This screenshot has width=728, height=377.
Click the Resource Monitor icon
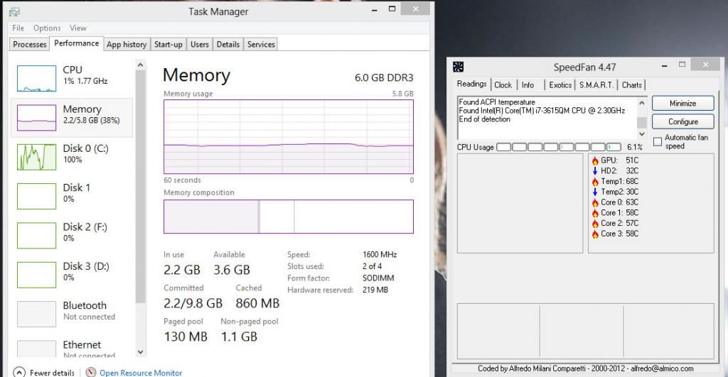click(x=91, y=372)
